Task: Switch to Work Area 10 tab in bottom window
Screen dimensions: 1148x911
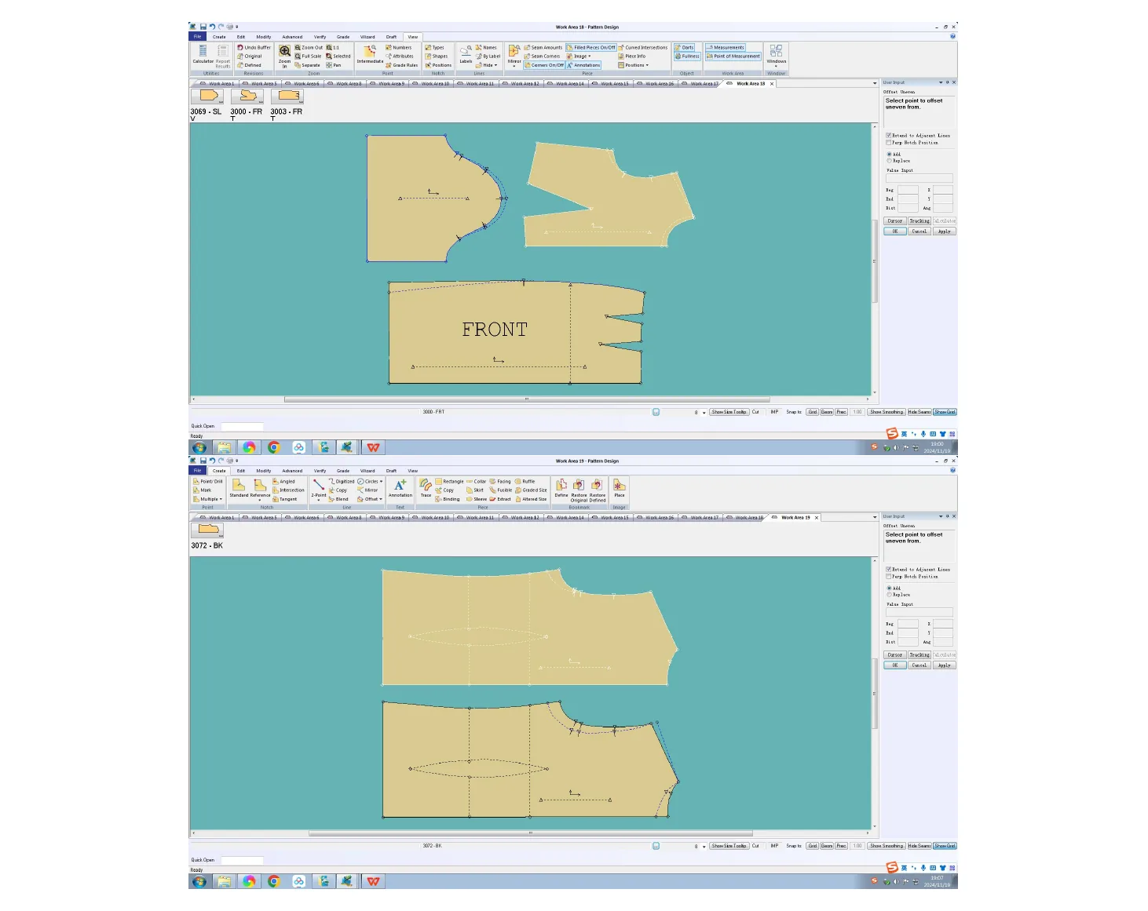Action: pos(432,517)
